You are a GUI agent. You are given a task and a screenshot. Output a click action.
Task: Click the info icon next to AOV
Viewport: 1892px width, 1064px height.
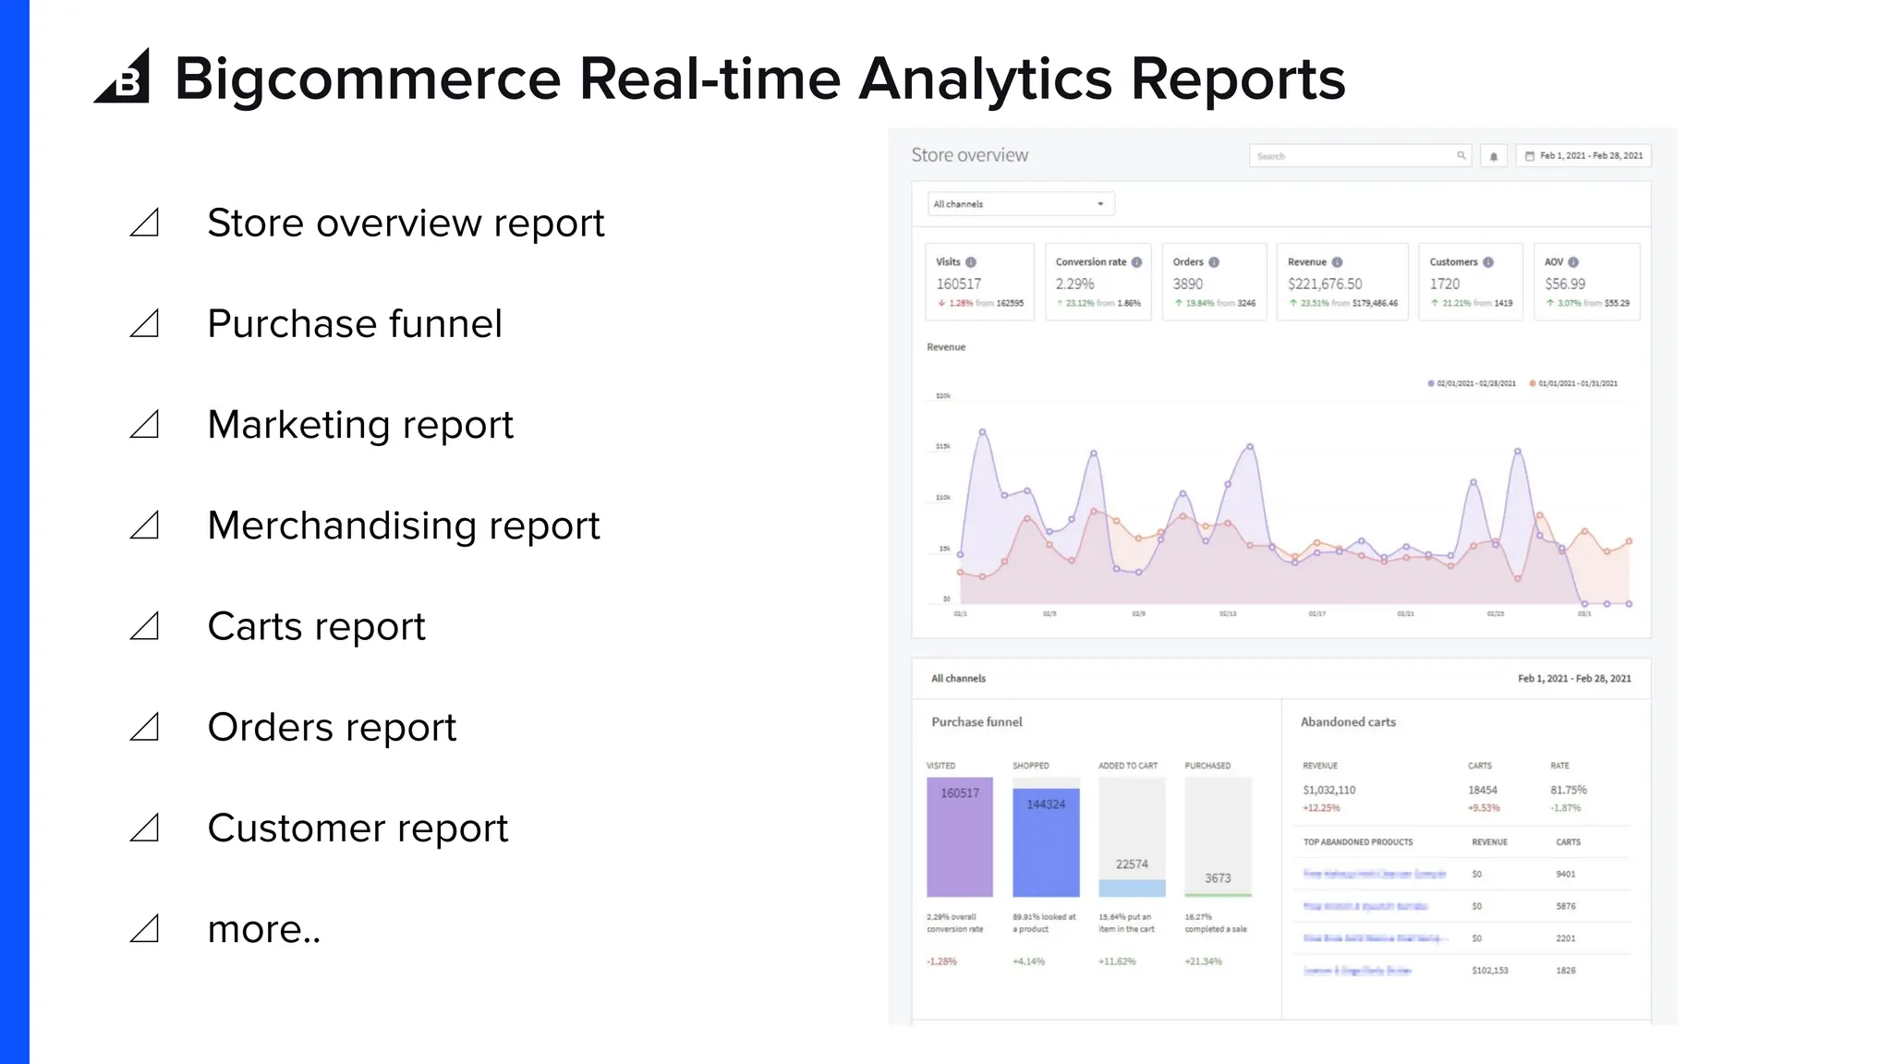pos(1573,262)
